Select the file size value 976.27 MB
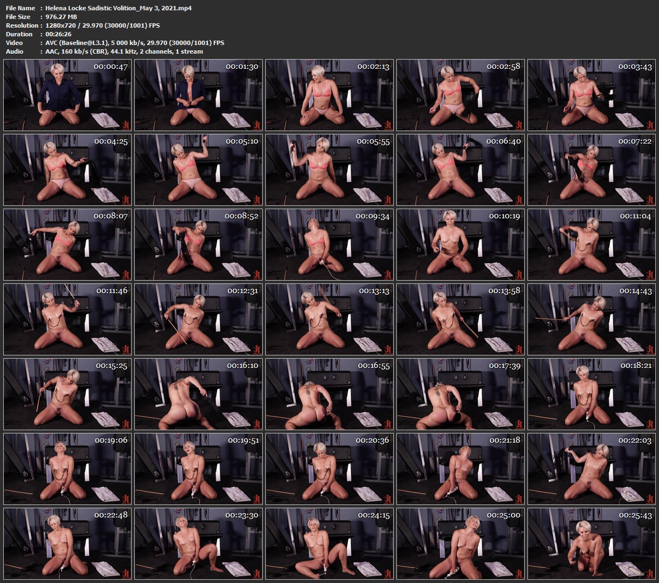Screen dimensions: 659x583 (61, 17)
